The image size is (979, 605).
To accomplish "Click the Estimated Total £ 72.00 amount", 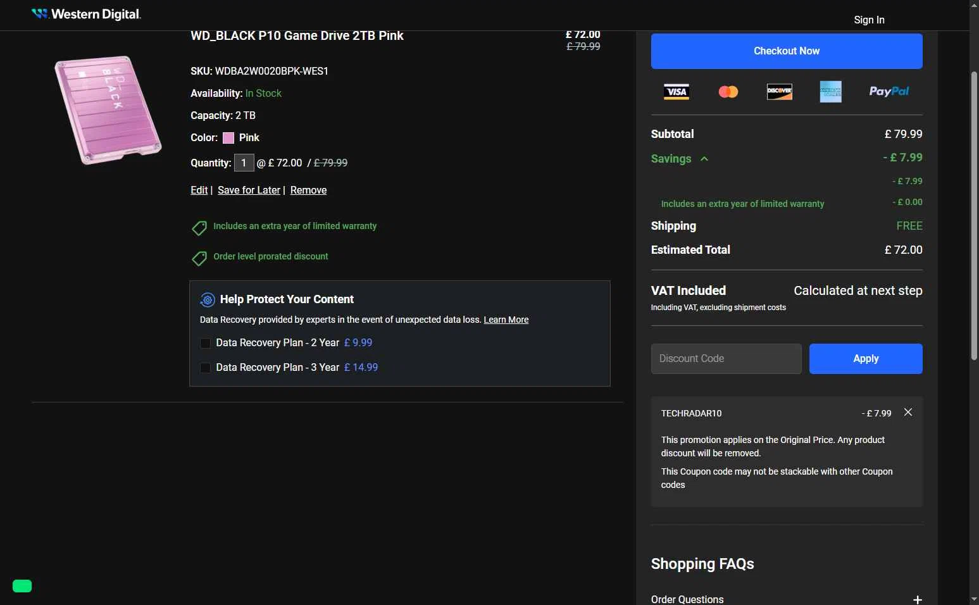I will [x=903, y=250].
